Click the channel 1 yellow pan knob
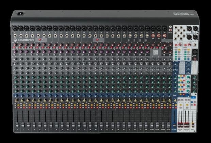Viewport: 211px width, 143px height. (16, 100)
